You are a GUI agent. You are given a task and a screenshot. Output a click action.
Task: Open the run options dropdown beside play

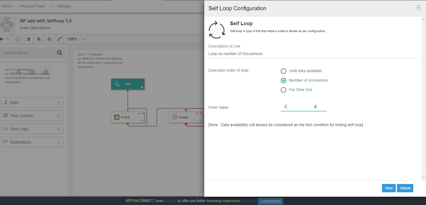tap(8, 39)
